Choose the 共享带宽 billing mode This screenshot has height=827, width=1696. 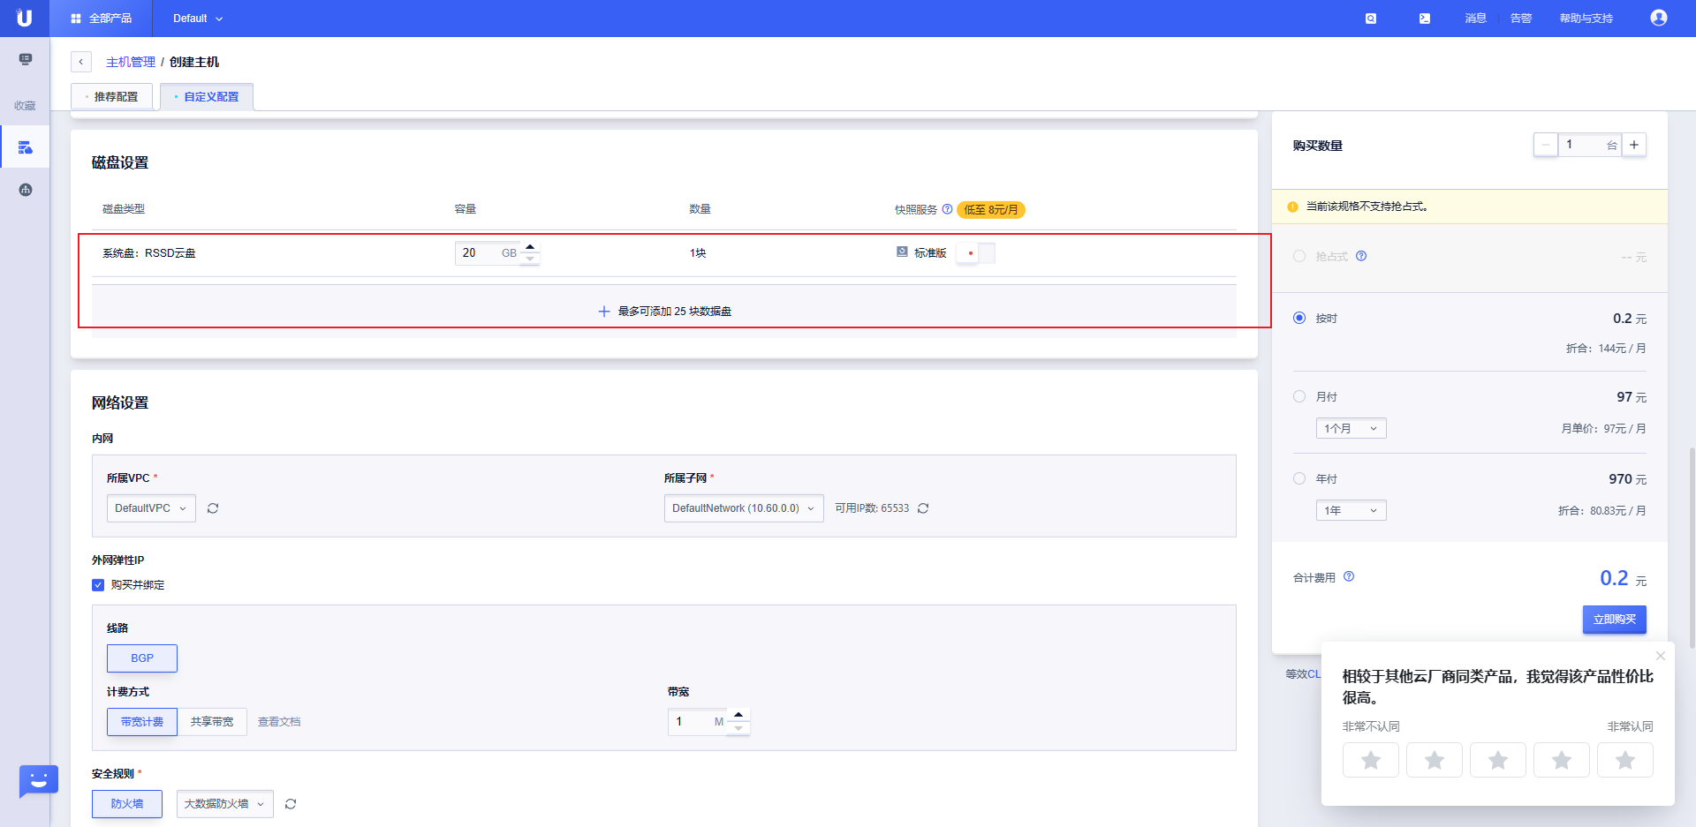212,722
